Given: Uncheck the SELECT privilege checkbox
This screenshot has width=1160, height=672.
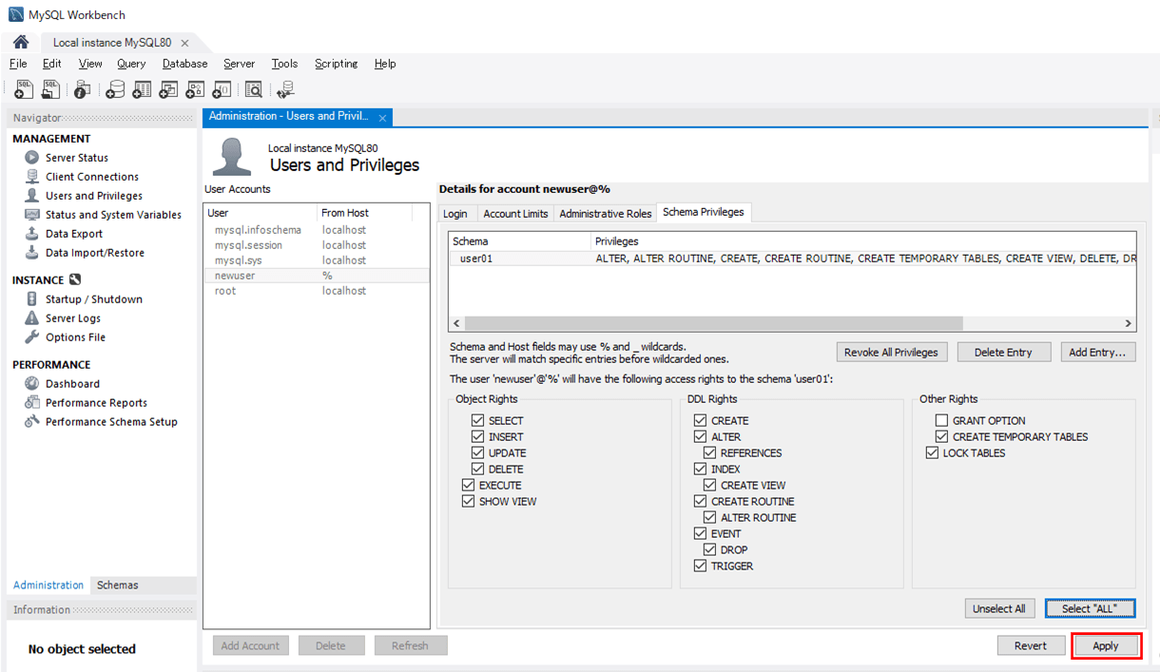Looking at the screenshot, I should click(x=478, y=420).
